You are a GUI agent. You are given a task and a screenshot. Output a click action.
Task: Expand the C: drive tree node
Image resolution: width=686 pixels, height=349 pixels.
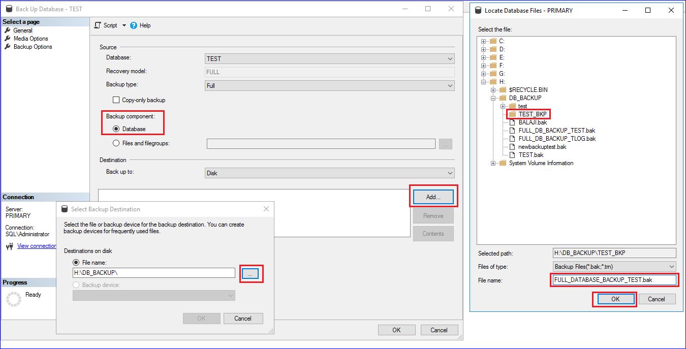pyautogui.click(x=484, y=41)
